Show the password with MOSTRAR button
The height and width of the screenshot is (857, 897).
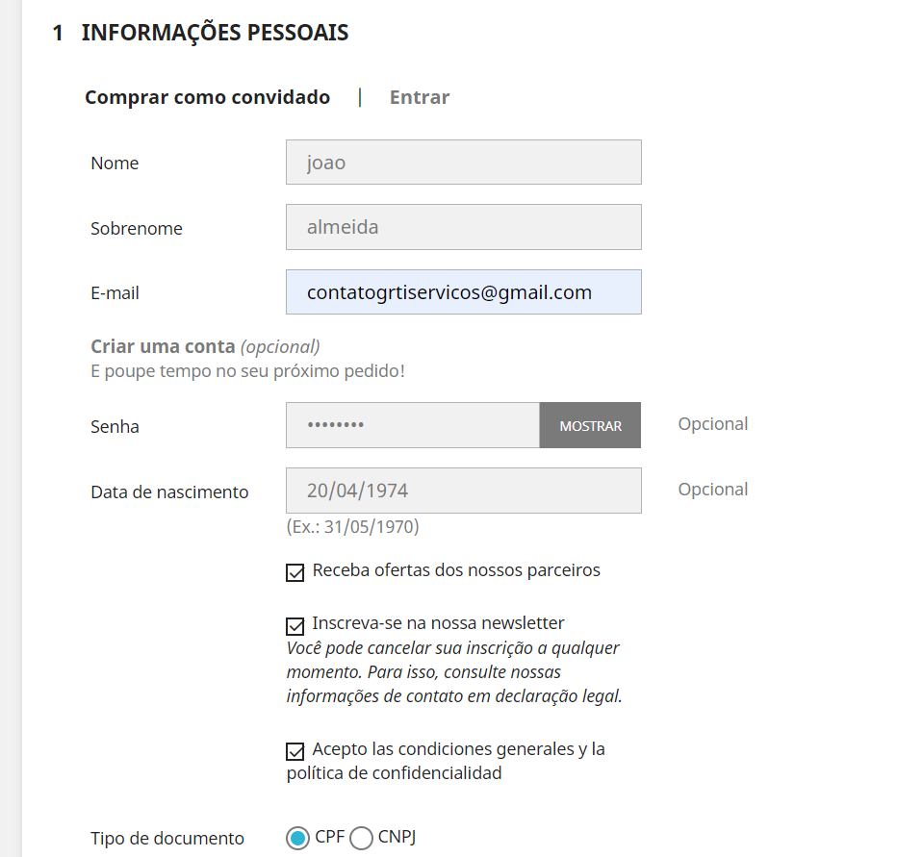point(590,425)
